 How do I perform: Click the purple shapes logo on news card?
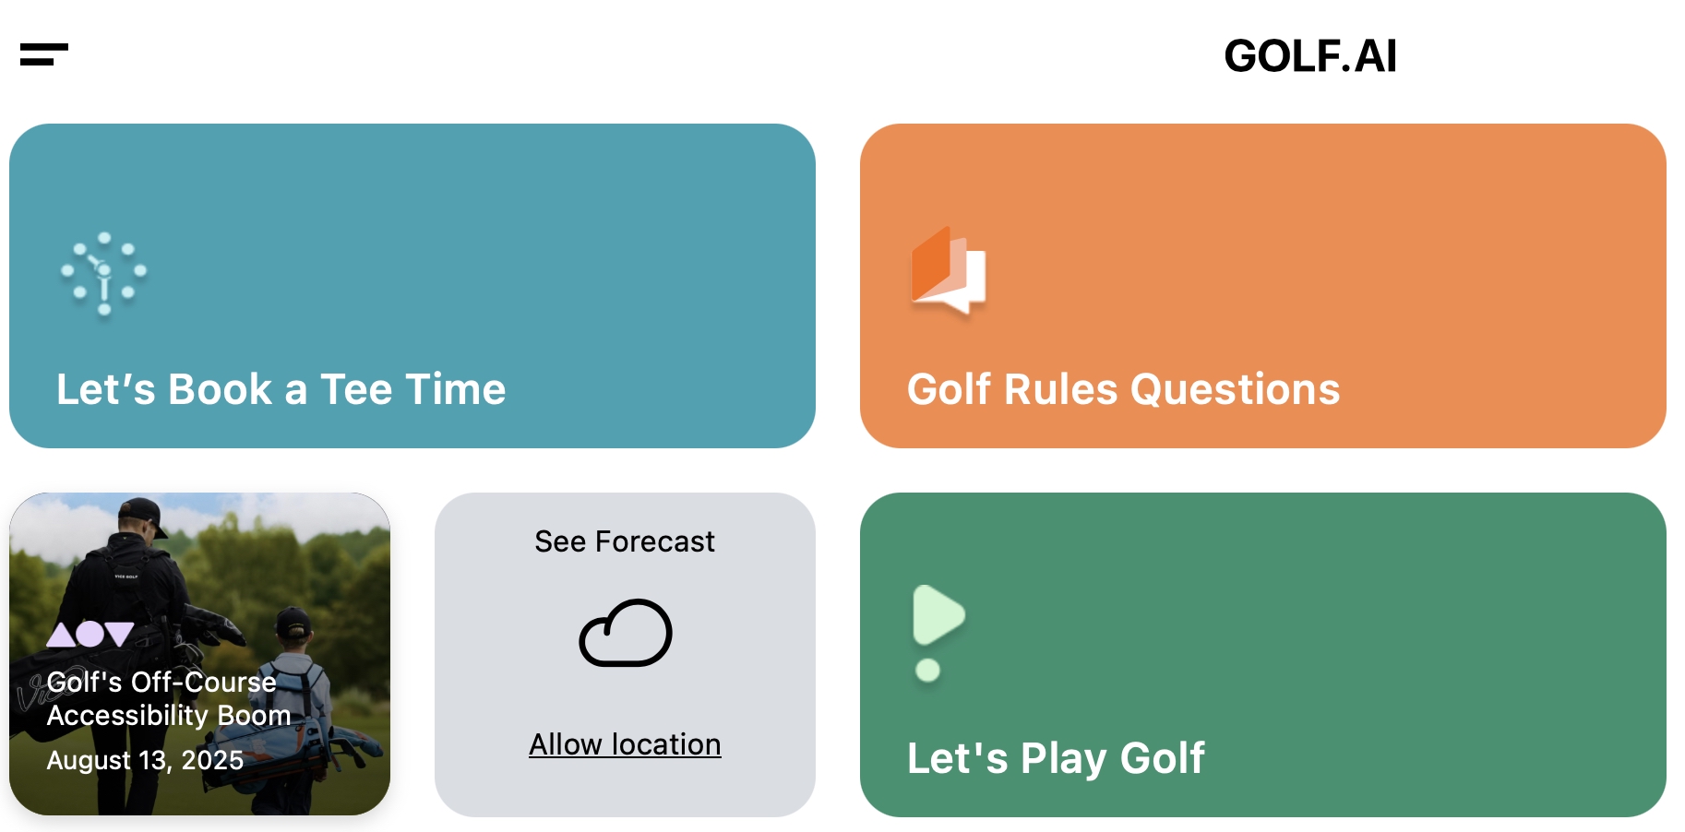click(90, 635)
